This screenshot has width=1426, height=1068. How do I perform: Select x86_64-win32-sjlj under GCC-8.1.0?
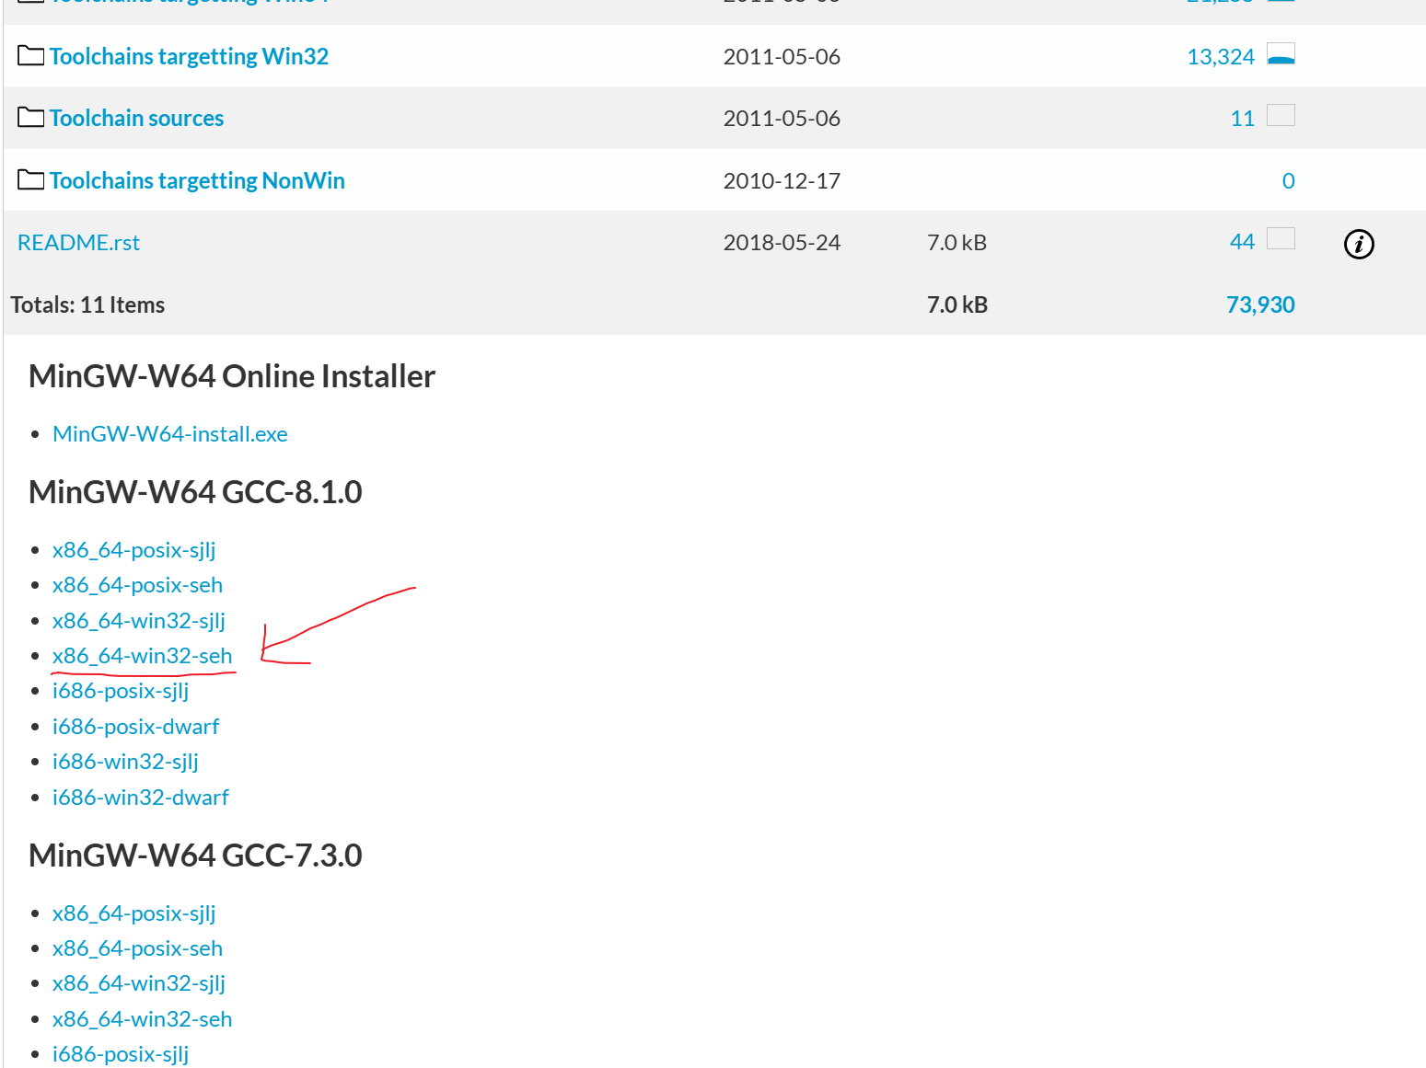pyautogui.click(x=139, y=621)
